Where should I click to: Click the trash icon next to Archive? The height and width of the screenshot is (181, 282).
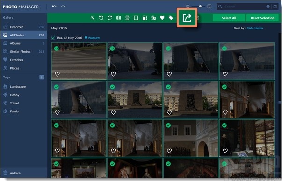6,173
